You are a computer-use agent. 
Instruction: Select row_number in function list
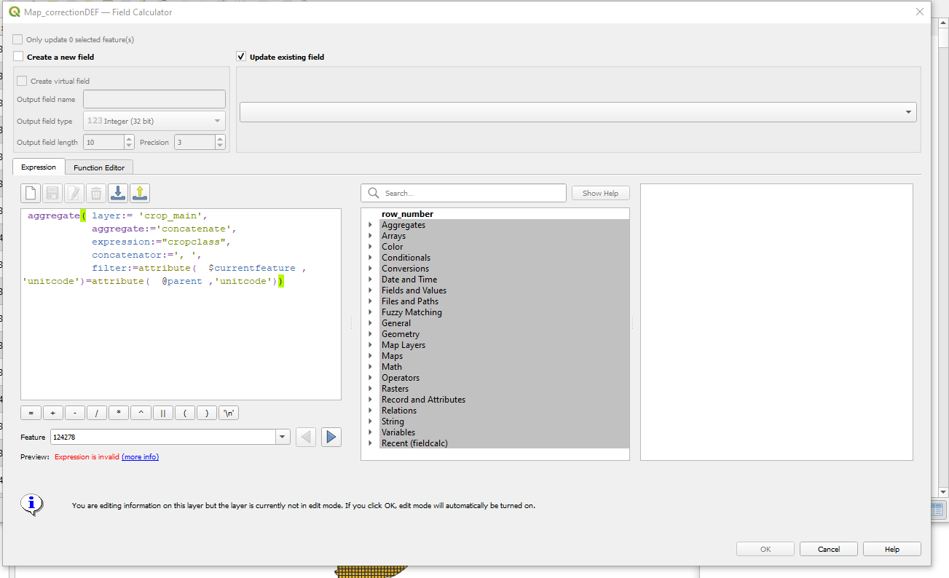point(407,214)
